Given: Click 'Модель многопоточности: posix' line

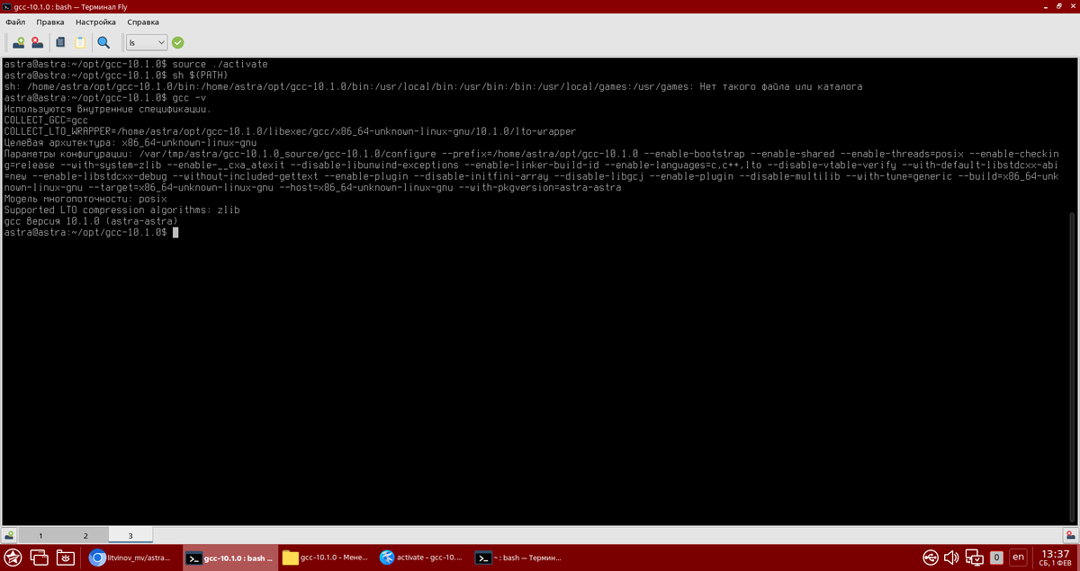Looking at the screenshot, I should pyautogui.click(x=85, y=199).
